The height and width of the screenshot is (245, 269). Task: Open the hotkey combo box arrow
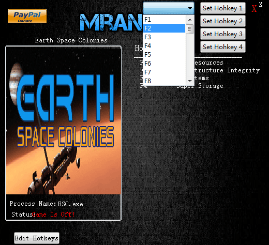click(190, 8)
